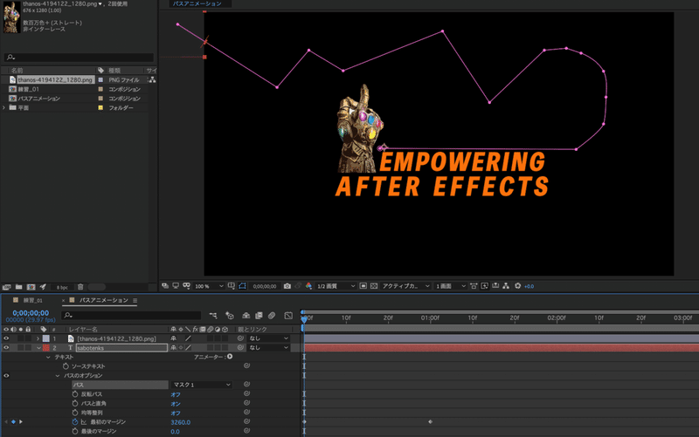This screenshot has height=437, width=699.
Task: Click the 8 bpc color depth button
Action: pos(62,287)
